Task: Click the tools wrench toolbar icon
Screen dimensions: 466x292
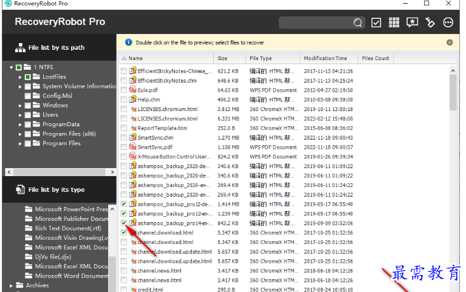Action: [x=430, y=22]
